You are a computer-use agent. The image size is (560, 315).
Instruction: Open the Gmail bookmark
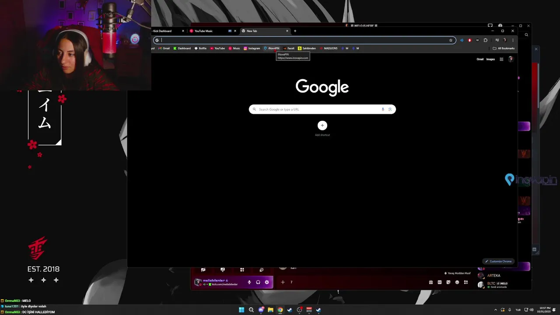point(164,49)
